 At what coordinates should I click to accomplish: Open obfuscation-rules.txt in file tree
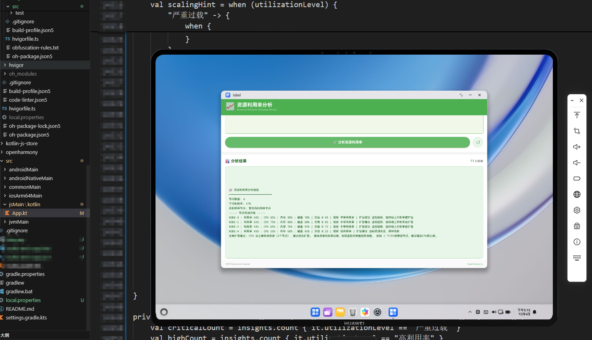coord(45,47)
